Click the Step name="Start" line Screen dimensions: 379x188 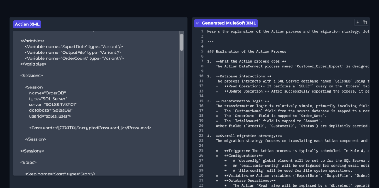point(60,174)
